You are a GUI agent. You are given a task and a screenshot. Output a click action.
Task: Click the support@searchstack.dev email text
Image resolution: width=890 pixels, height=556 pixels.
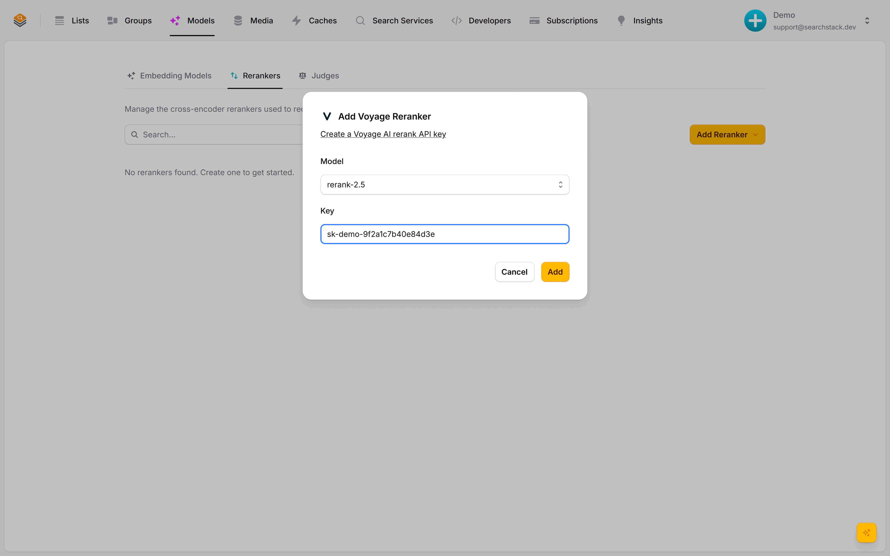814,27
